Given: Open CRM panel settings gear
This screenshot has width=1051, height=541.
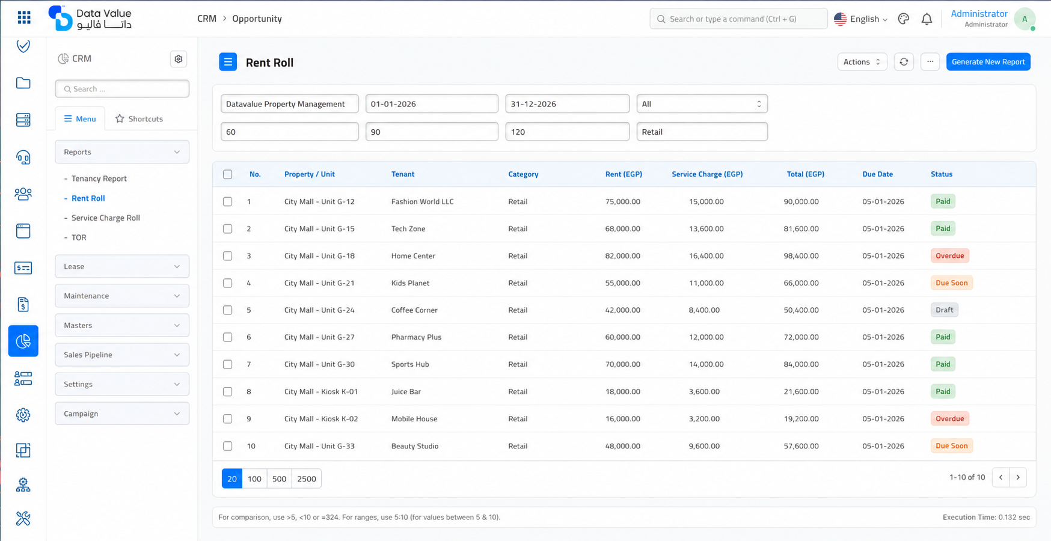Looking at the screenshot, I should coord(179,59).
